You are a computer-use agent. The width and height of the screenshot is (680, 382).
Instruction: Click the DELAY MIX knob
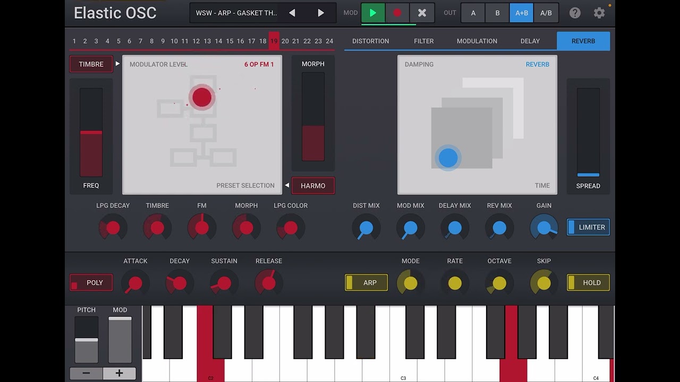[455, 228]
